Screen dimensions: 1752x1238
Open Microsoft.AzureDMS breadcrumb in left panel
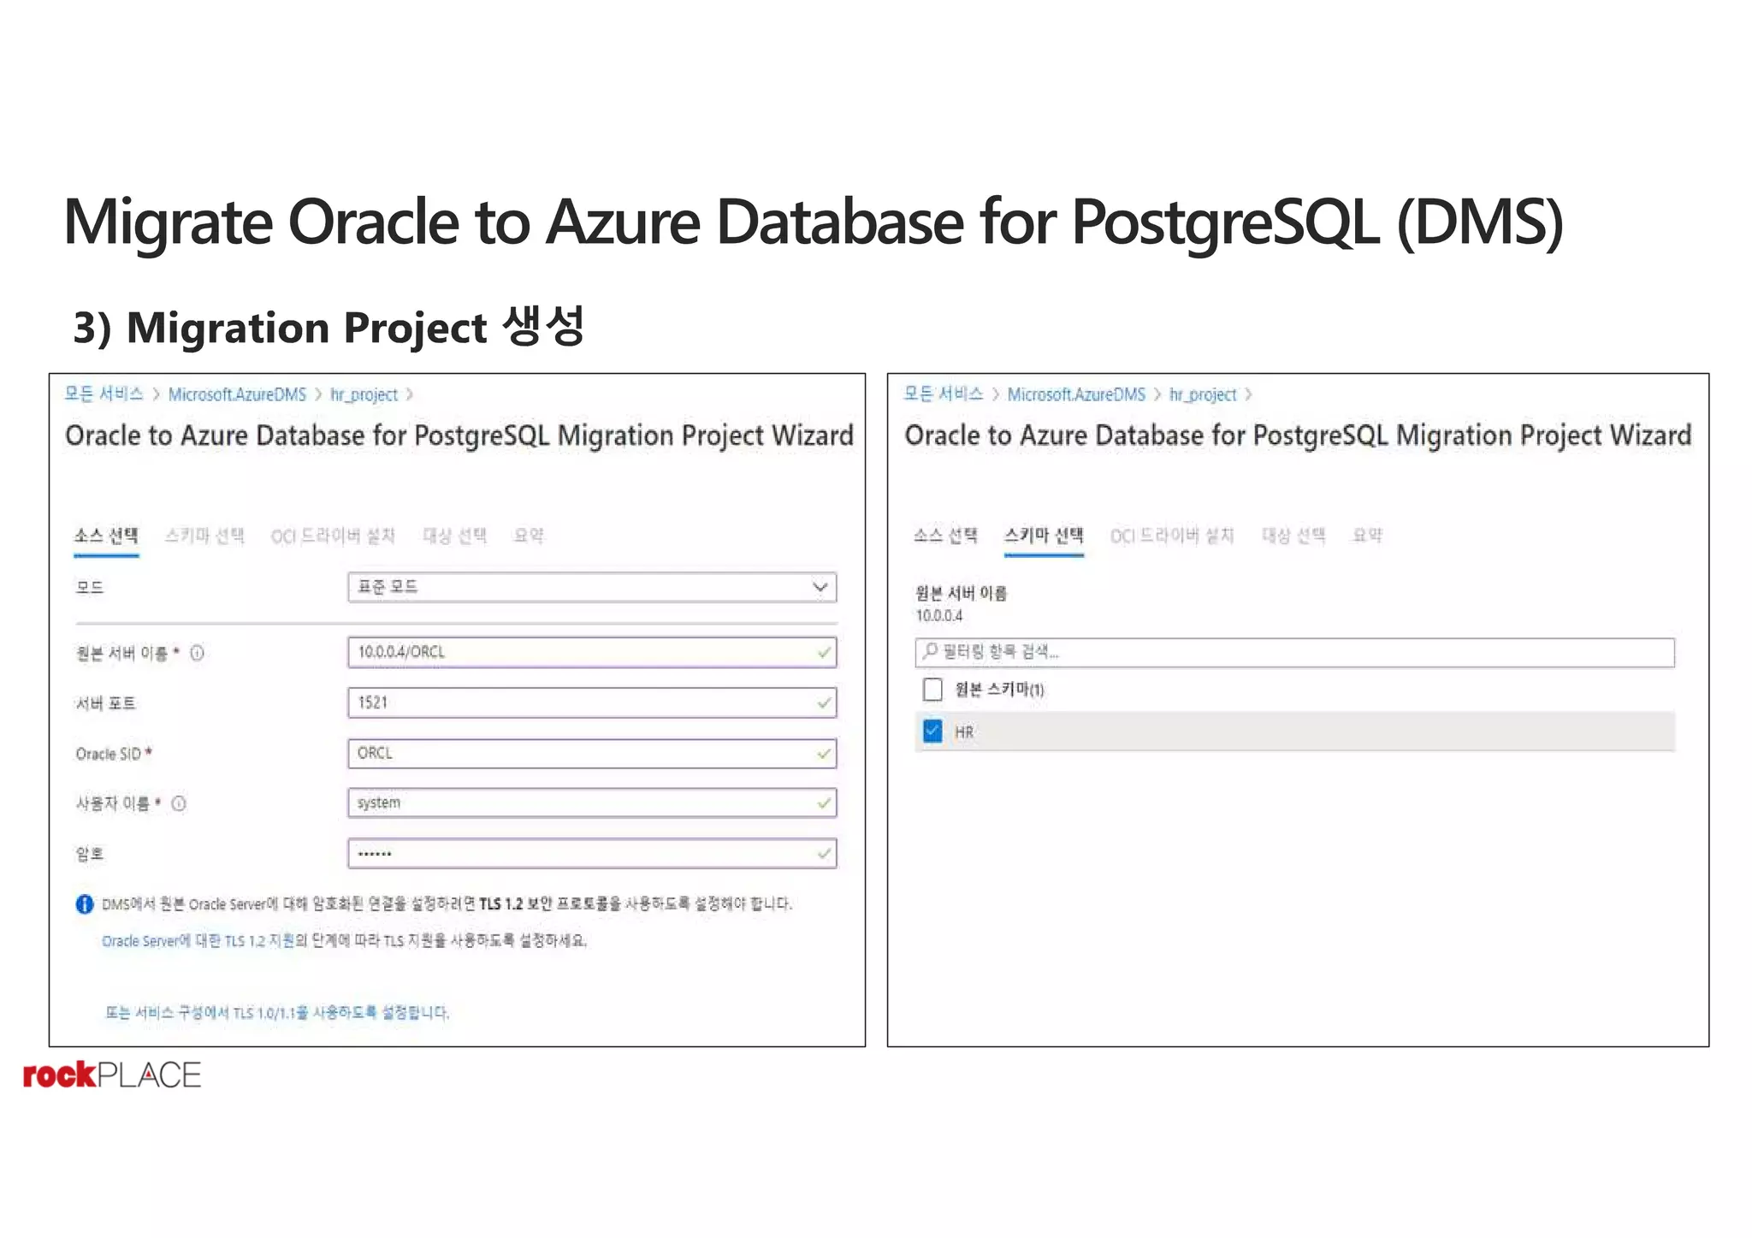click(237, 394)
